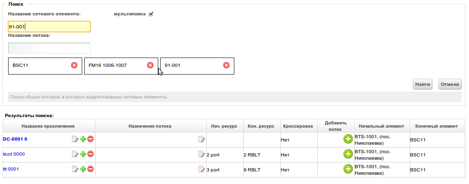Click the Название проключения column header

click(48, 126)
